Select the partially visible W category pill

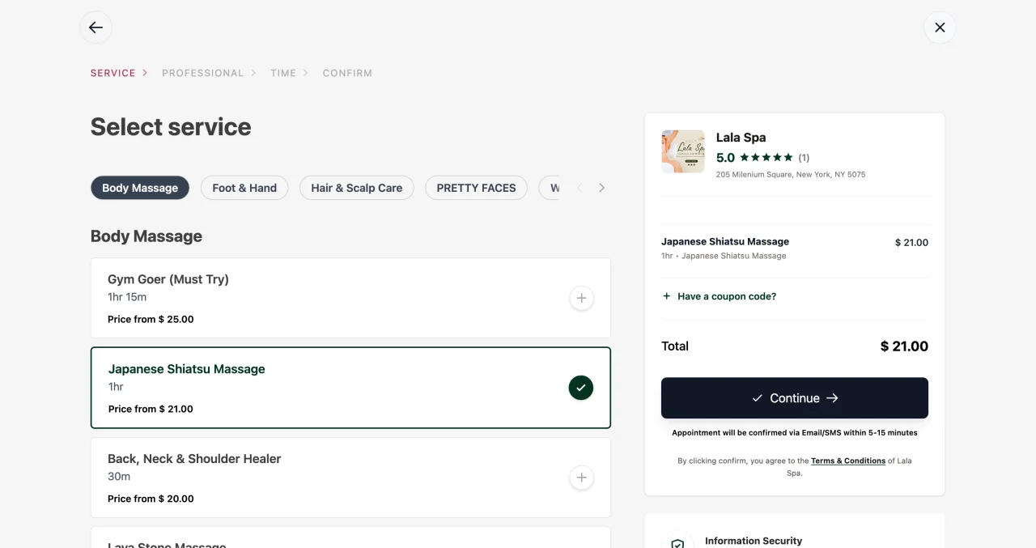coord(550,188)
